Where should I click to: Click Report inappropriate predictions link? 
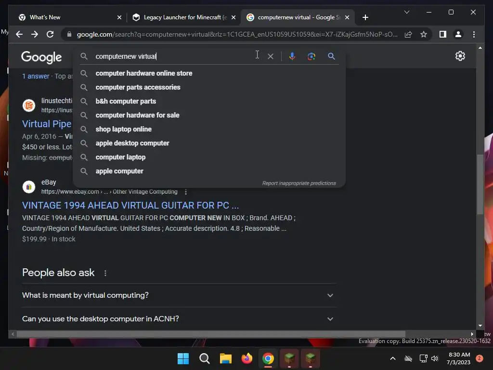[x=299, y=183]
